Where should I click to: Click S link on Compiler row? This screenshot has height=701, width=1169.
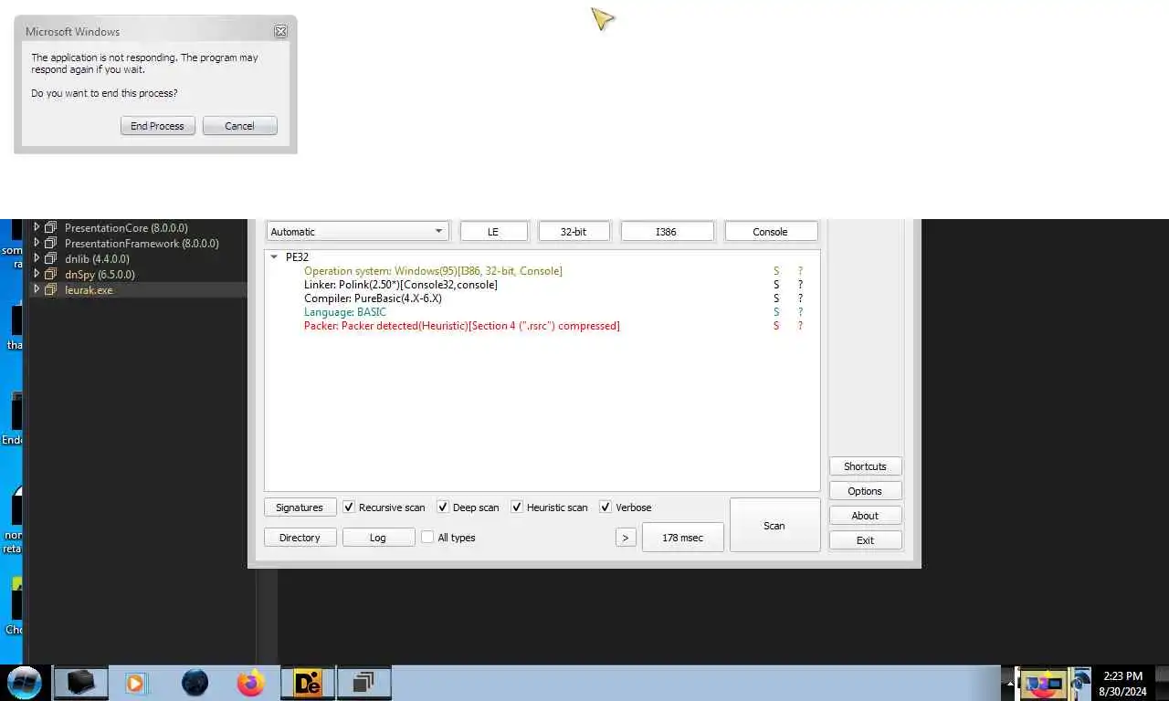pyautogui.click(x=776, y=298)
